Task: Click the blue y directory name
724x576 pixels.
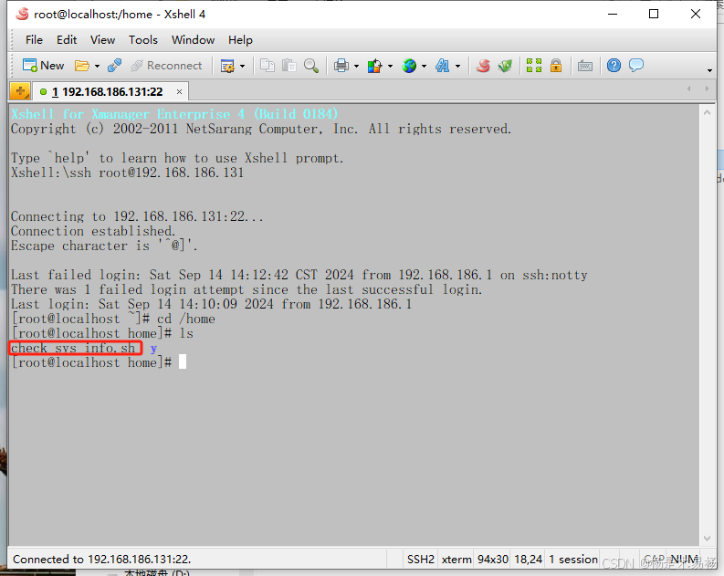Action: pos(153,349)
